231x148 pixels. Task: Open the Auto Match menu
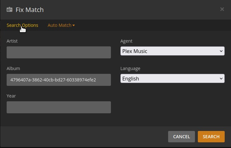[x=59, y=25]
